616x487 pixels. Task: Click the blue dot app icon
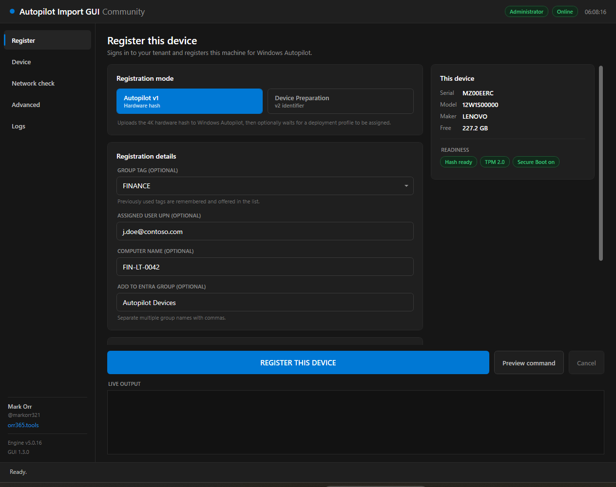tap(12, 11)
